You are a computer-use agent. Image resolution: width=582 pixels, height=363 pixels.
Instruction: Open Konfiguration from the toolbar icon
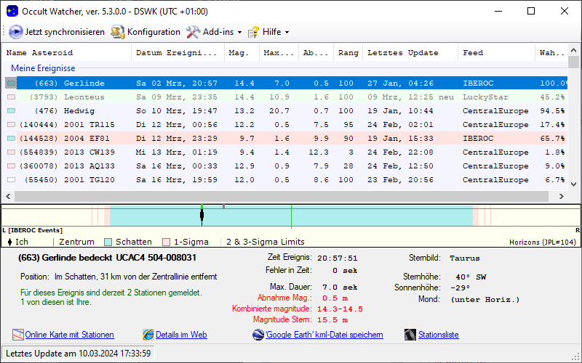(x=118, y=32)
